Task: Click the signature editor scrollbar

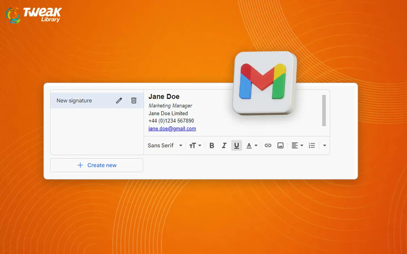Action: [x=324, y=110]
